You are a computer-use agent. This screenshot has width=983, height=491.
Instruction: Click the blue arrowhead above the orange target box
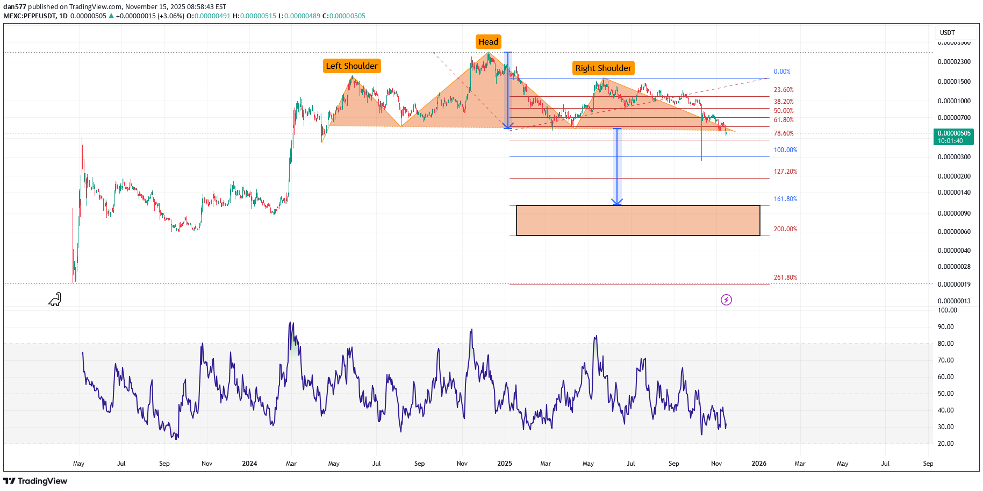[x=617, y=202]
